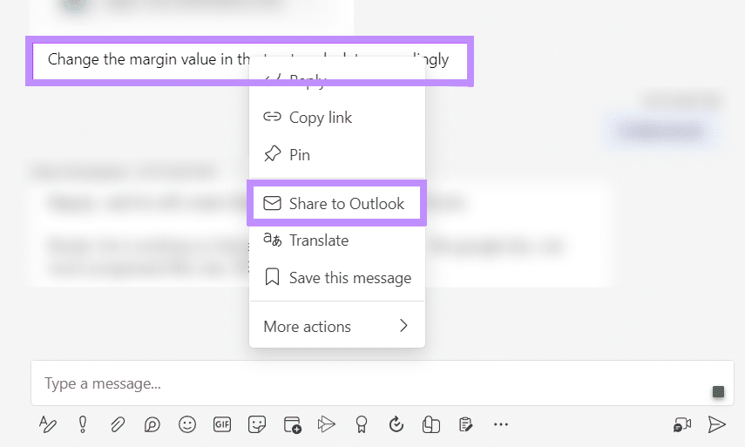Choose Copy link from context menu

pos(337,118)
